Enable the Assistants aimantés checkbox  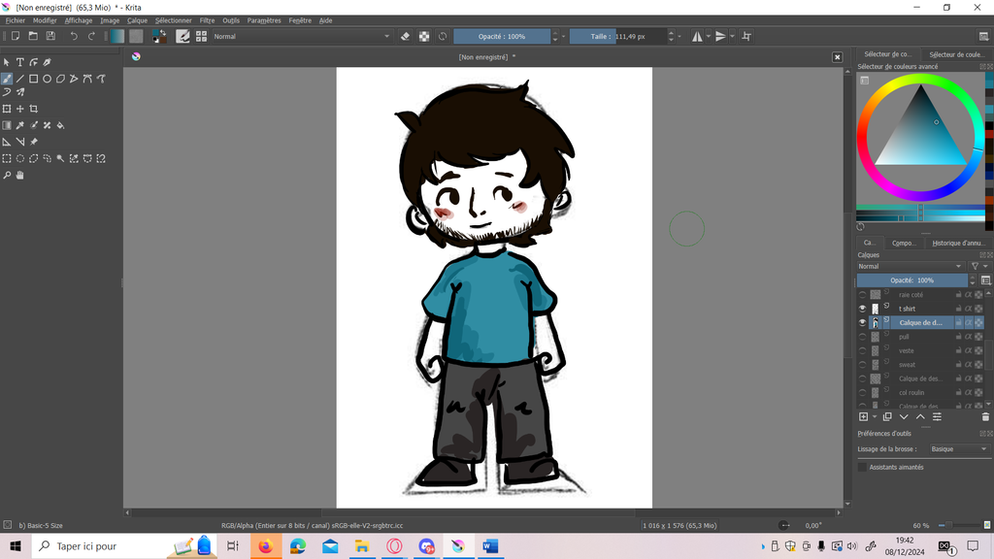tap(862, 467)
